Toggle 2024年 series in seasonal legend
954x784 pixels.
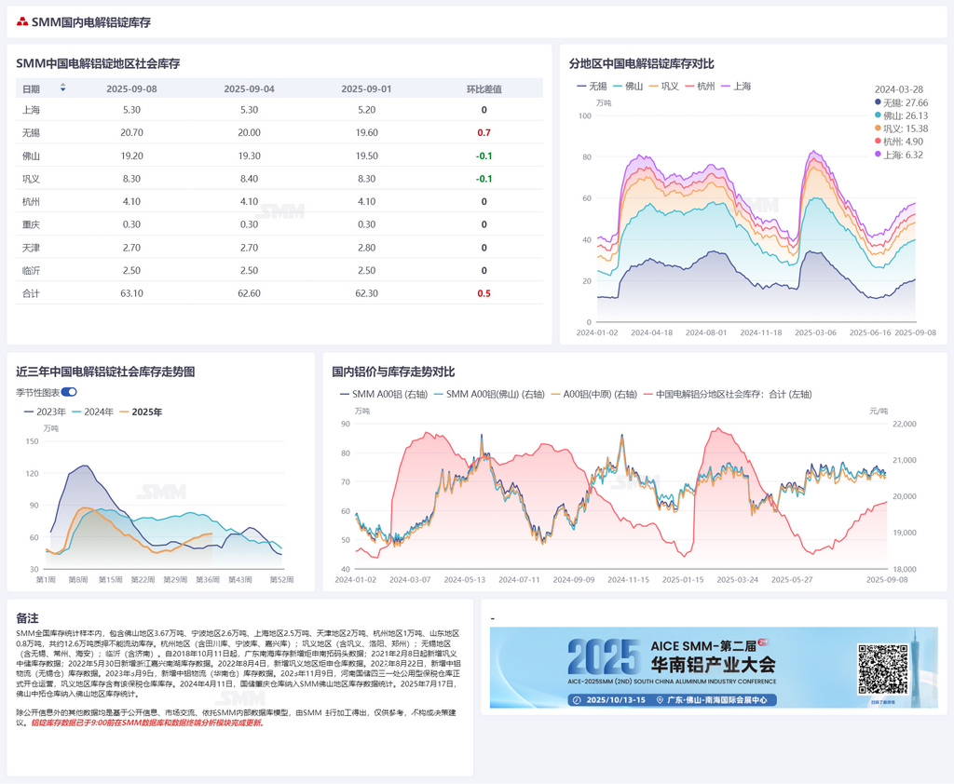[92, 412]
